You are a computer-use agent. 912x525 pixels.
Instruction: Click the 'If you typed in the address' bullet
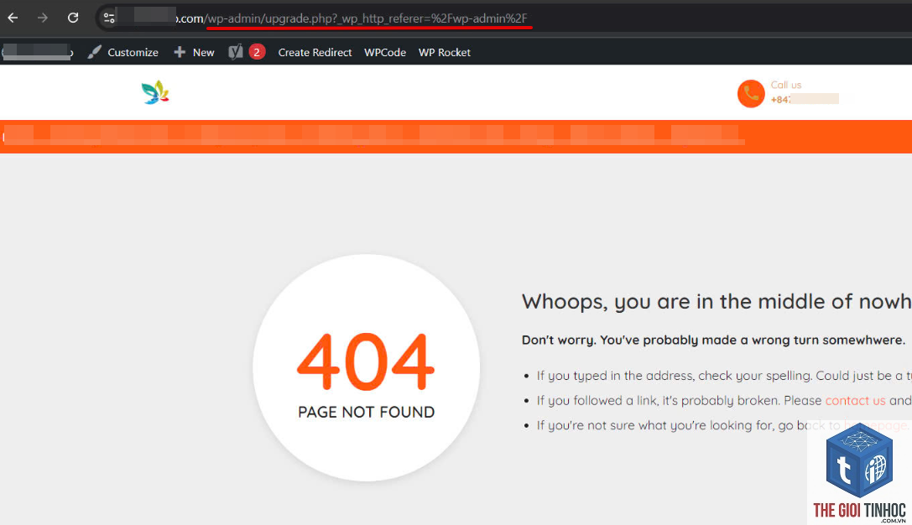pyautogui.click(x=723, y=377)
